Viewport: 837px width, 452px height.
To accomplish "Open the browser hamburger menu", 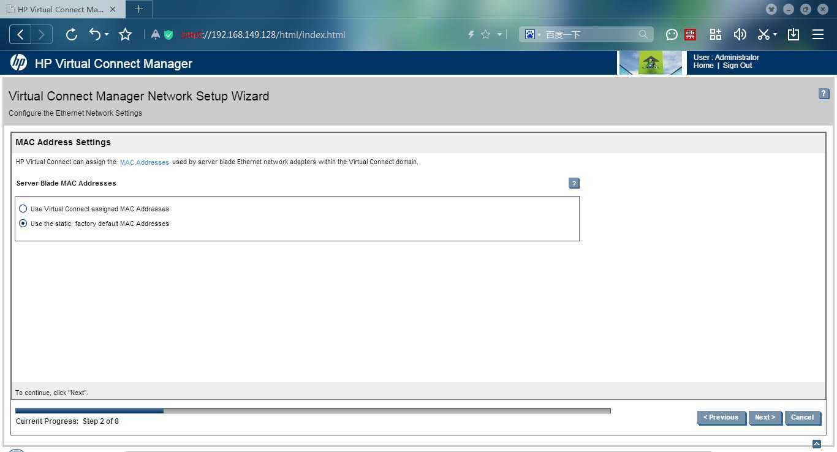I will pos(818,35).
